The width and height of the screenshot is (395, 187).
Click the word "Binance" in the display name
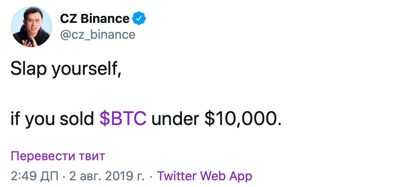105,19
